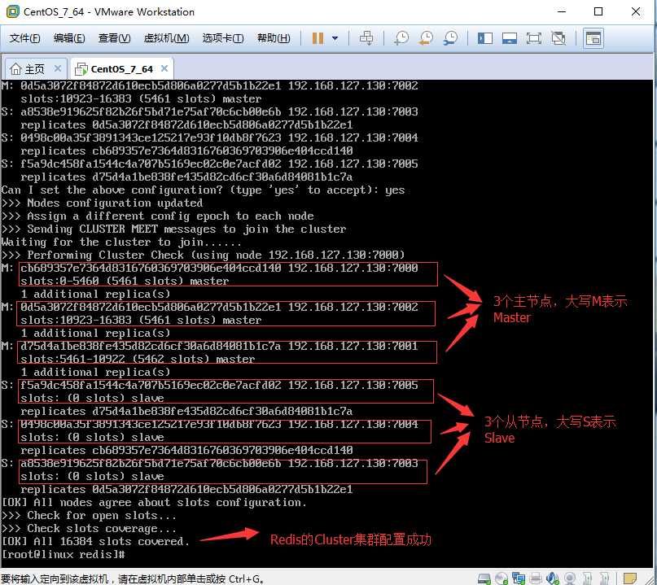Click 'slots:5461-10922 (5462 slots) master' text
The width and height of the screenshot is (657, 585).
(138, 359)
